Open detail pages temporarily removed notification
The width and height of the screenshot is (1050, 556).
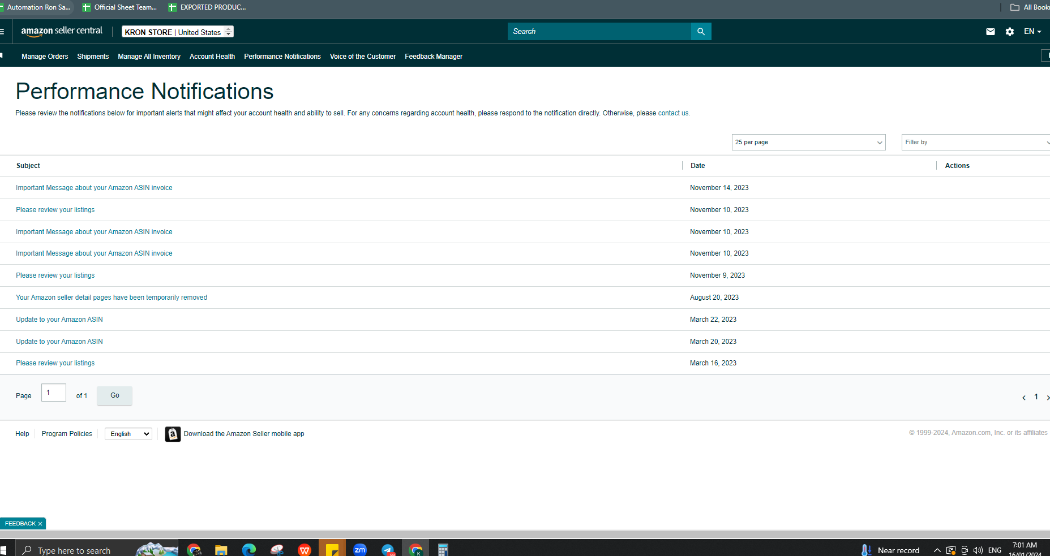[112, 298]
